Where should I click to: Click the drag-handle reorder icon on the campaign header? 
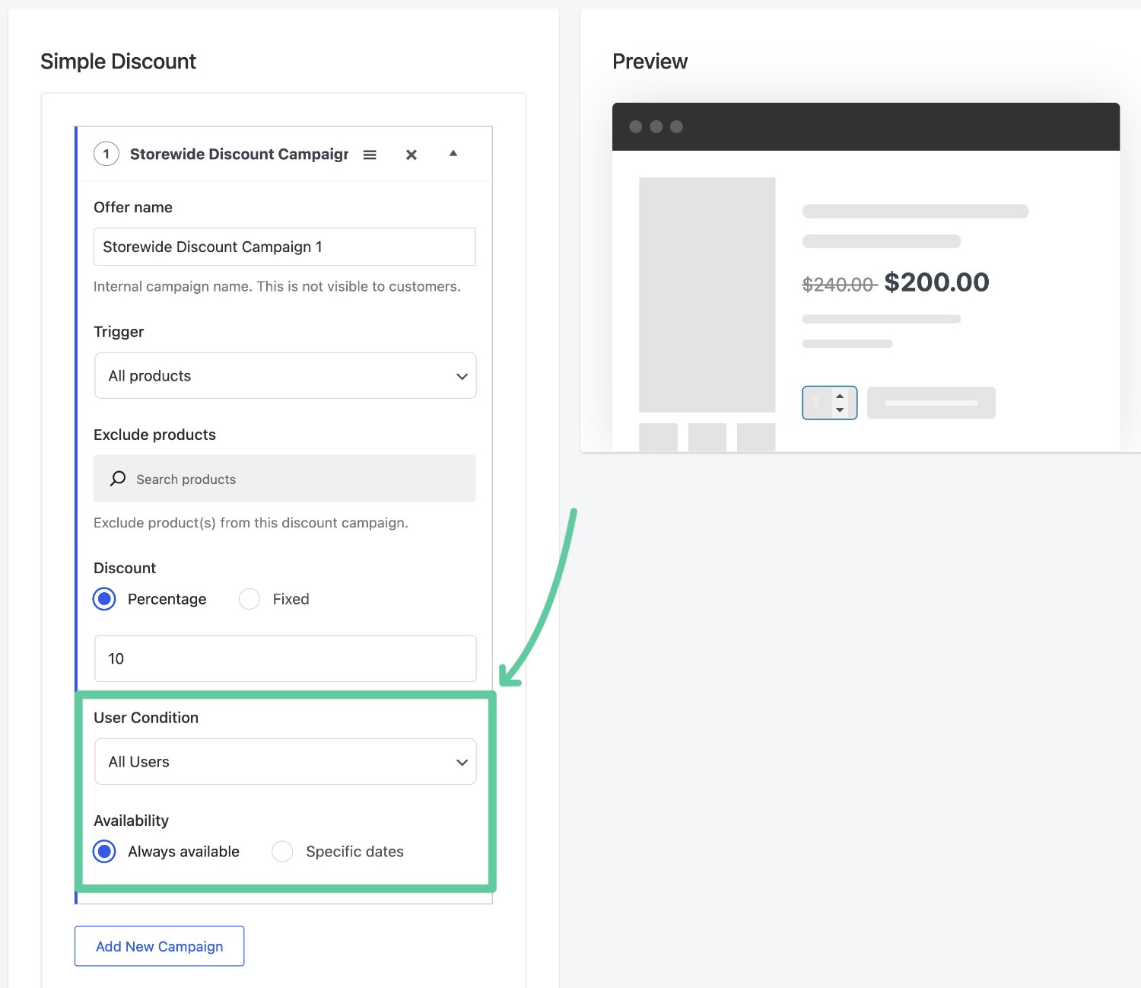[x=370, y=155]
